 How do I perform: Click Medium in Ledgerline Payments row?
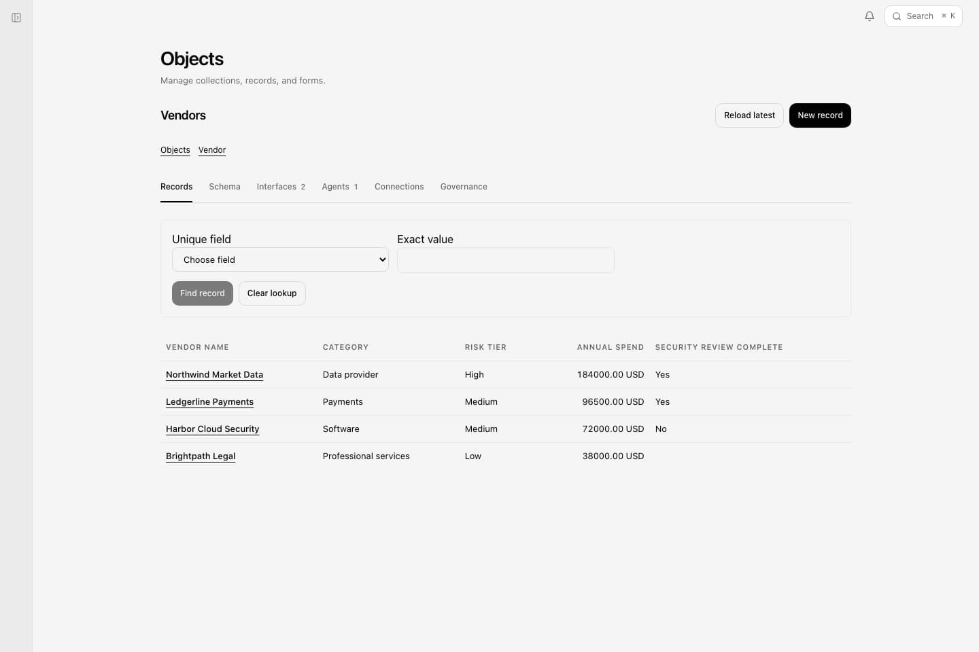(x=481, y=402)
